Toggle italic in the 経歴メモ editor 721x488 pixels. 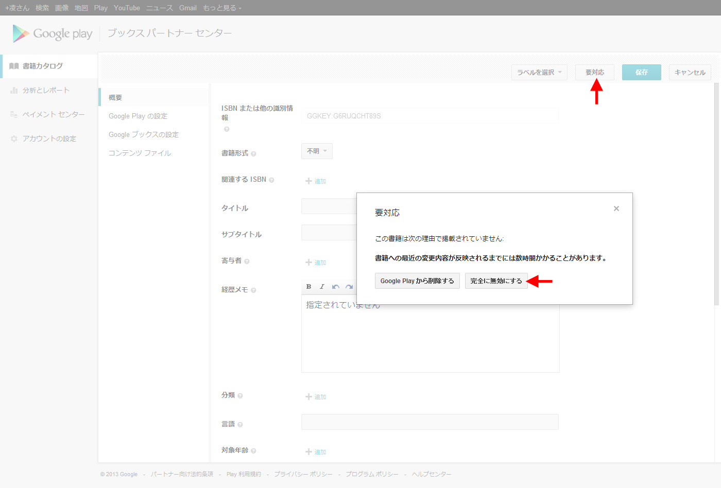point(322,287)
